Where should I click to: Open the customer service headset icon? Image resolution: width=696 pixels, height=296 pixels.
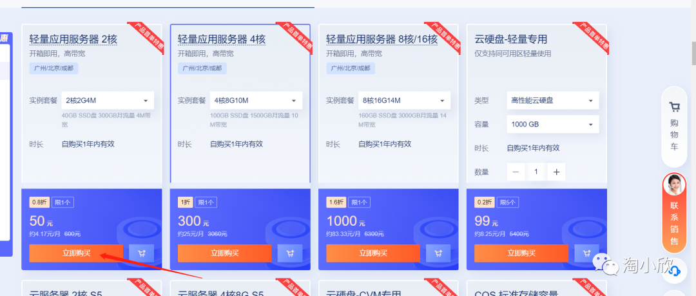(674, 270)
